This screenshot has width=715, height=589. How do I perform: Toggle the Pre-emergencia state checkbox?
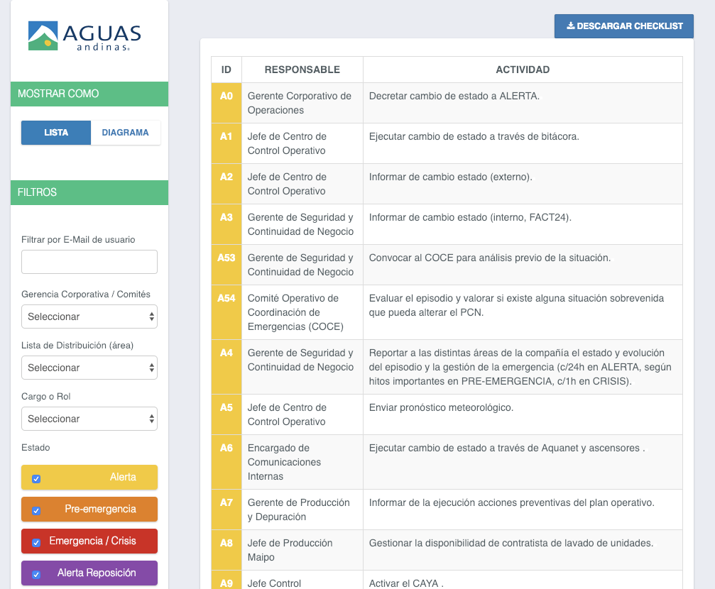pos(36,511)
